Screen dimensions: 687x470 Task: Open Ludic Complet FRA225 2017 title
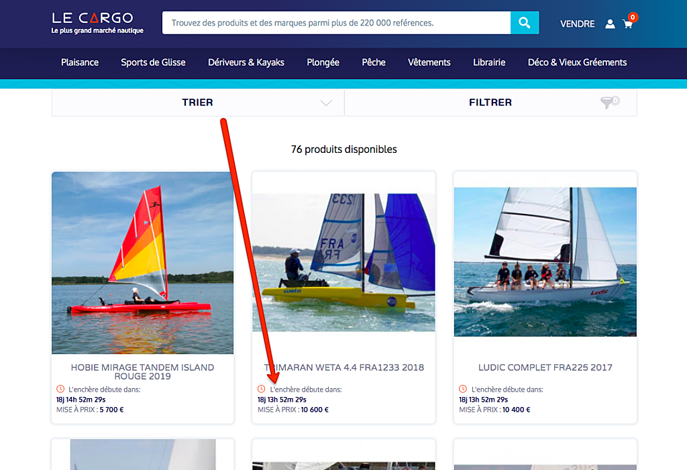[545, 367]
